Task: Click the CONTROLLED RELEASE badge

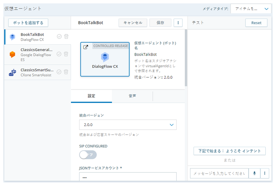Action: pyautogui.click(x=110, y=46)
